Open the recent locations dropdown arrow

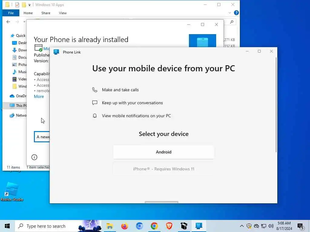(24, 22)
